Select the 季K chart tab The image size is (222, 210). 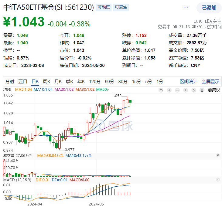click(x=70, y=82)
